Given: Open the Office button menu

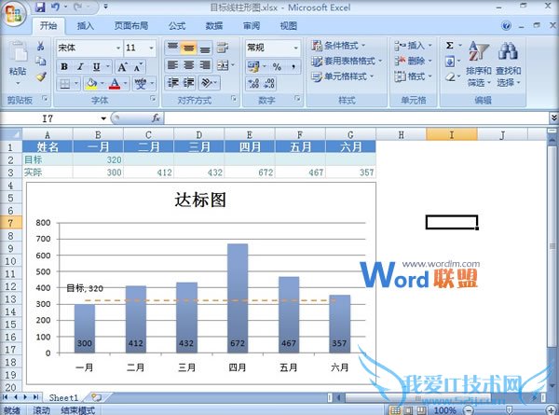Looking at the screenshot, I should pos(14,14).
